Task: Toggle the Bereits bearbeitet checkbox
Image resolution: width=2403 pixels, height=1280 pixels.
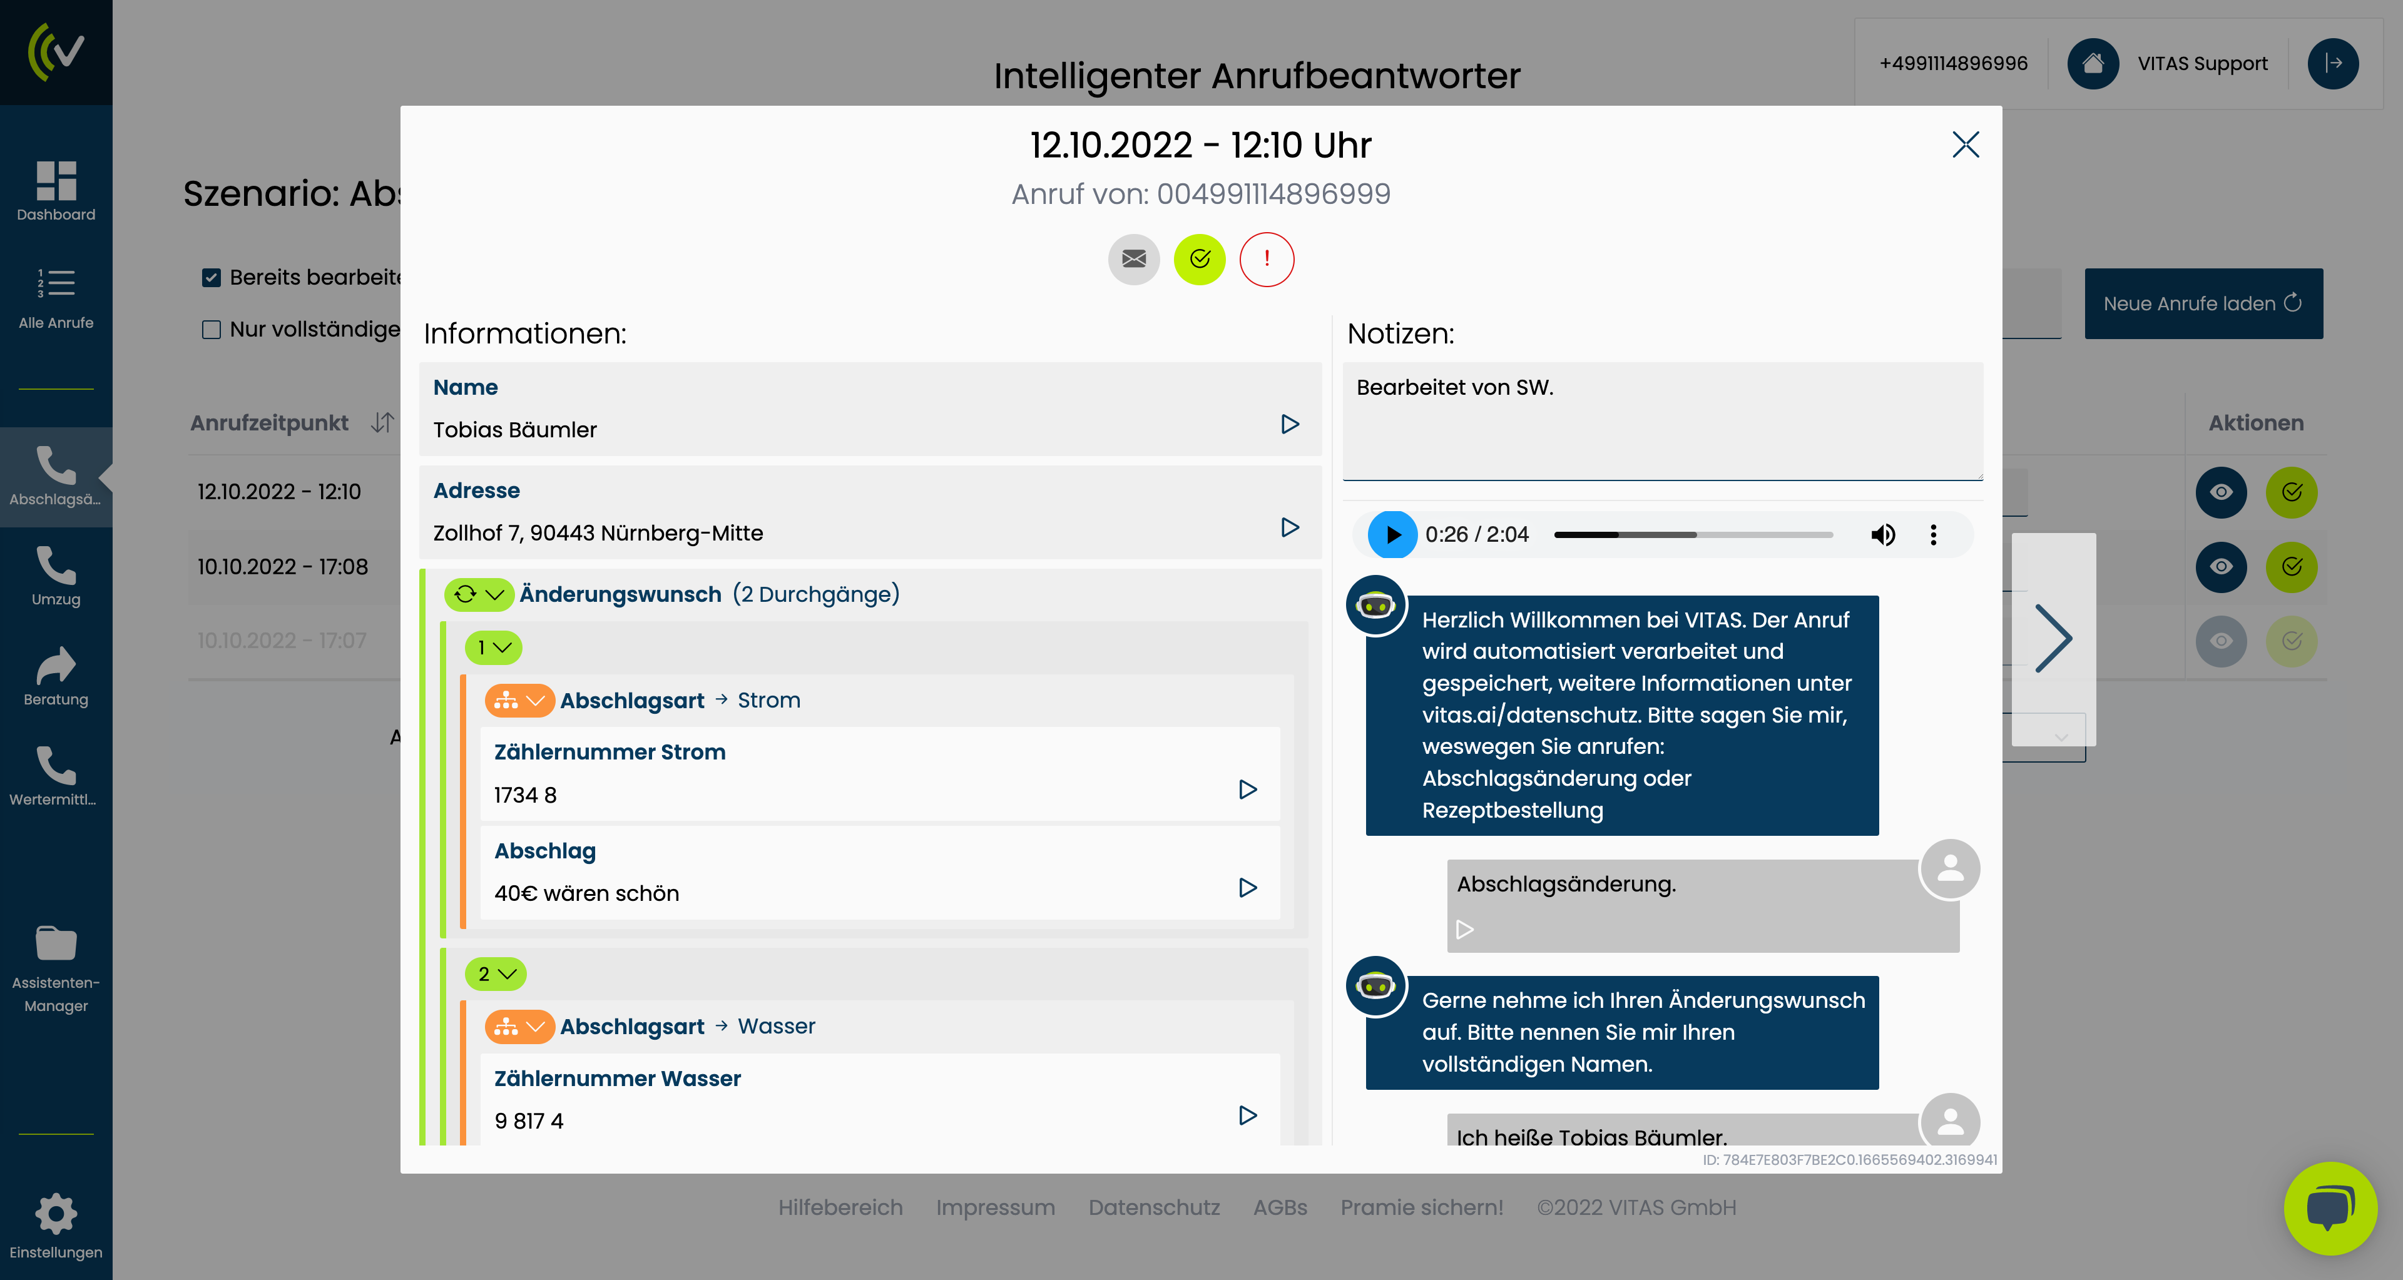Action: (212, 278)
